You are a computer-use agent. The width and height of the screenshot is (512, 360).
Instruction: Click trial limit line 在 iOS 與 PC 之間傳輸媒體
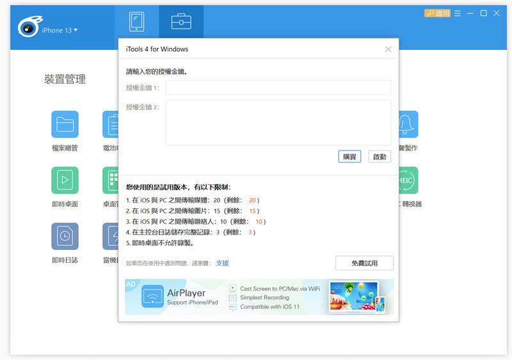tap(193, 200)
